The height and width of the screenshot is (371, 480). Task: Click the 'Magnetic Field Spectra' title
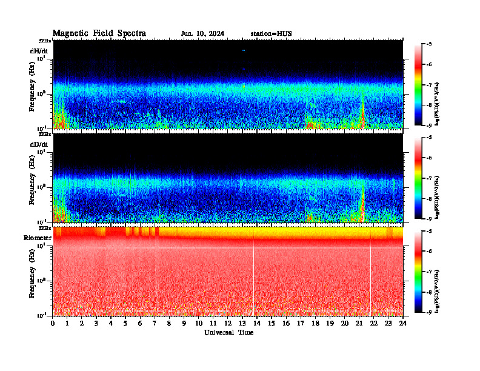pos(99,33)
